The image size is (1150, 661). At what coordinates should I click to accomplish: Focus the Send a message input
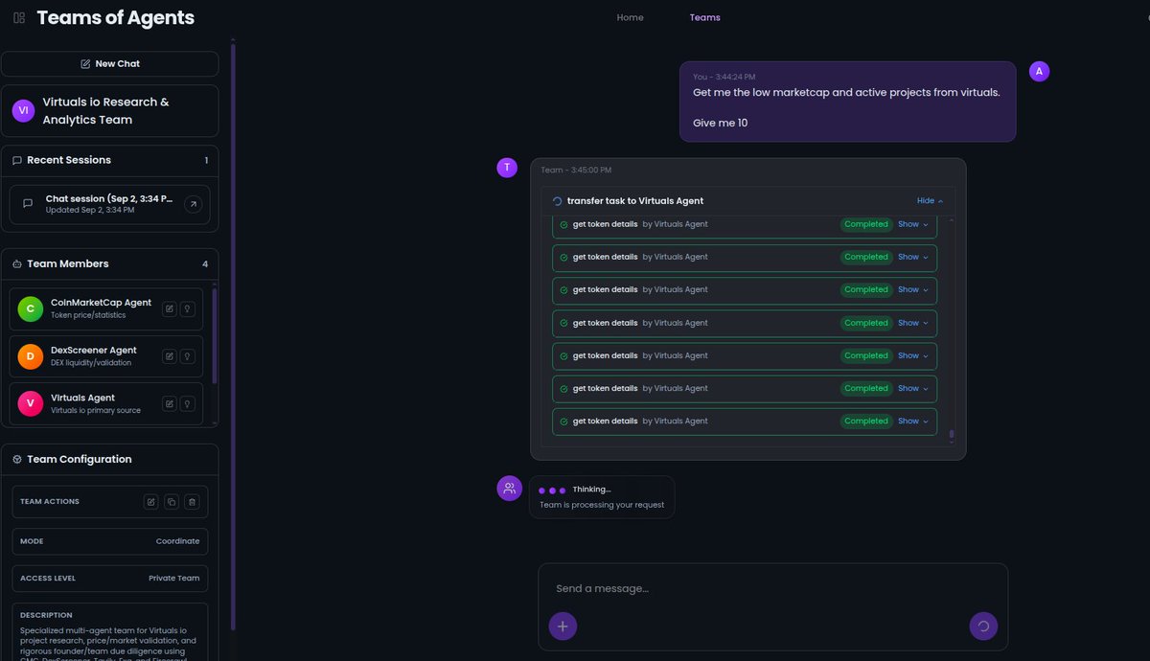772,588
